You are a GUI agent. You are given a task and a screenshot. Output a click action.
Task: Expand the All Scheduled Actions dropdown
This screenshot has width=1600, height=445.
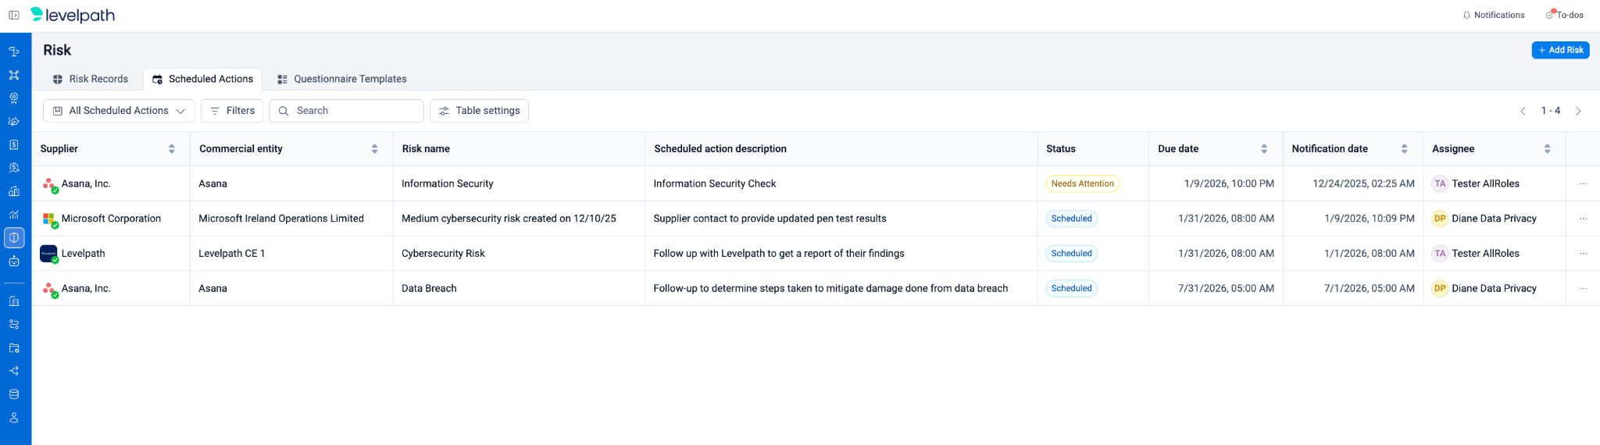119,111
